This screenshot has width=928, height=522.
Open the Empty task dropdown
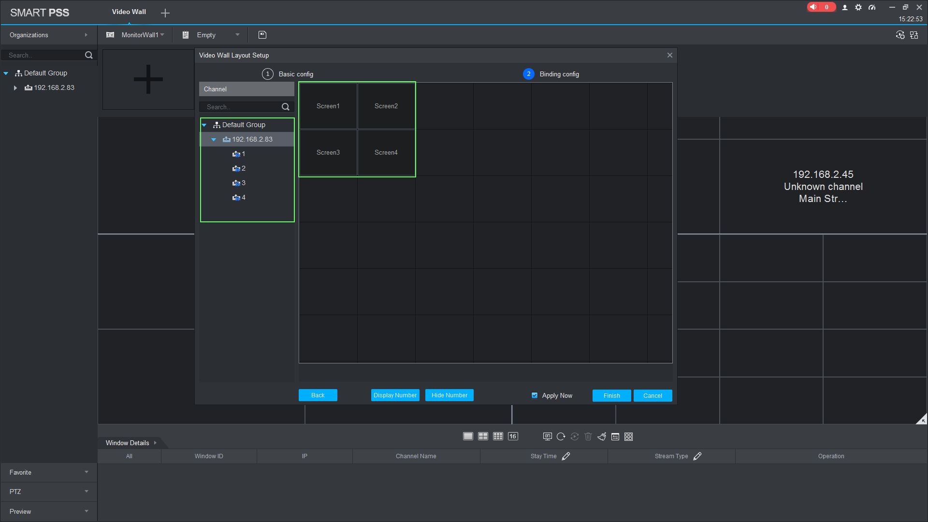click(x=237, y=35)
